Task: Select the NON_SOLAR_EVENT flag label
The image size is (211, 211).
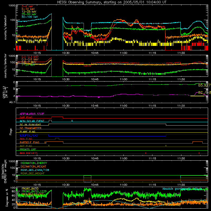Action: click(32, 121)
